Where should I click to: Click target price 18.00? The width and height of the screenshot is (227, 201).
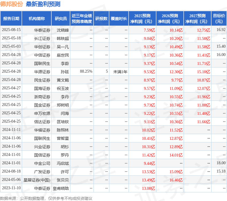221,163
